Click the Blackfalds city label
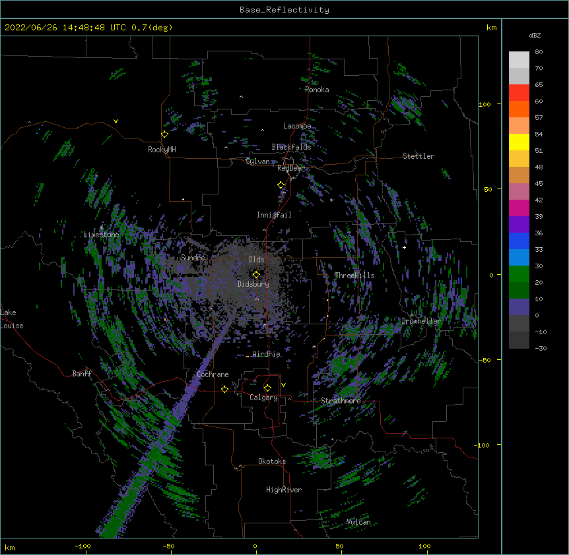Screen dimensions: 569x555 [291, 147]
